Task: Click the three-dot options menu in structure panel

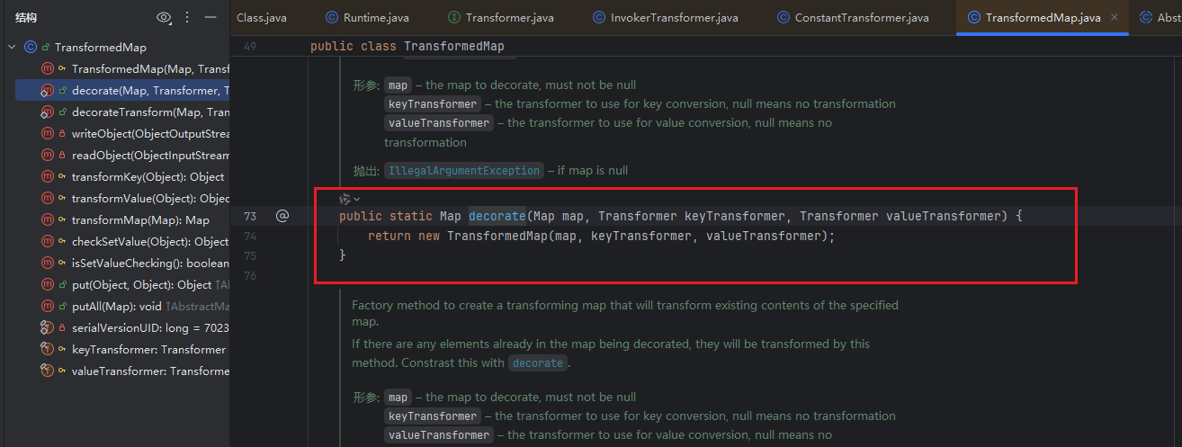Action: (187, 17)
